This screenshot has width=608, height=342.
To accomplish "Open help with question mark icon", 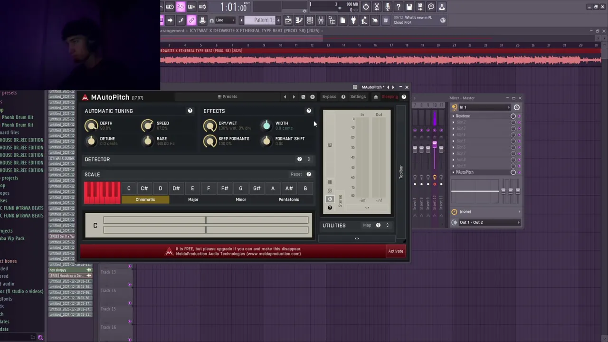I will point(399,7).
